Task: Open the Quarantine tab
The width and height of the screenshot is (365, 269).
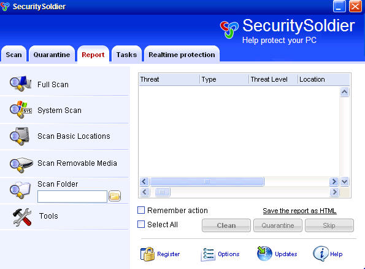Action: 52,55
